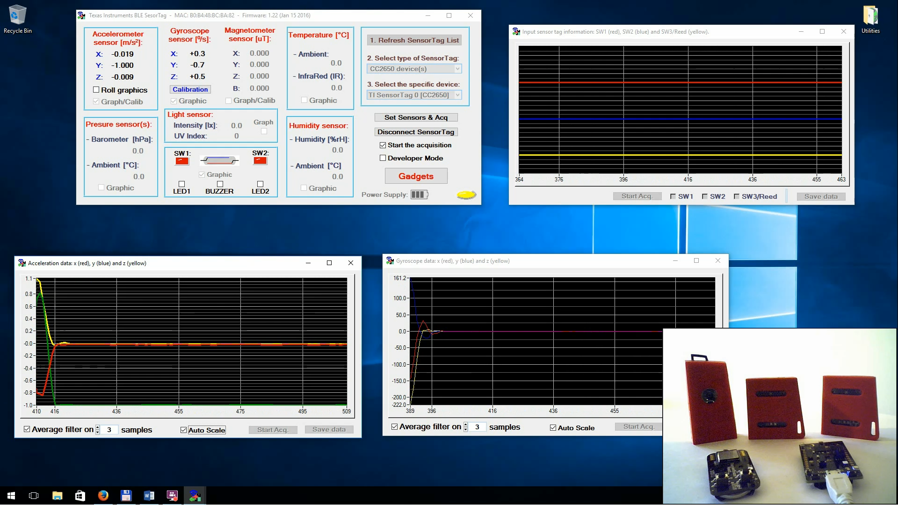The image size is (898, 505).
Task: Disable Auto Scale in the Gyroscope data window
Action: (553, 427)
